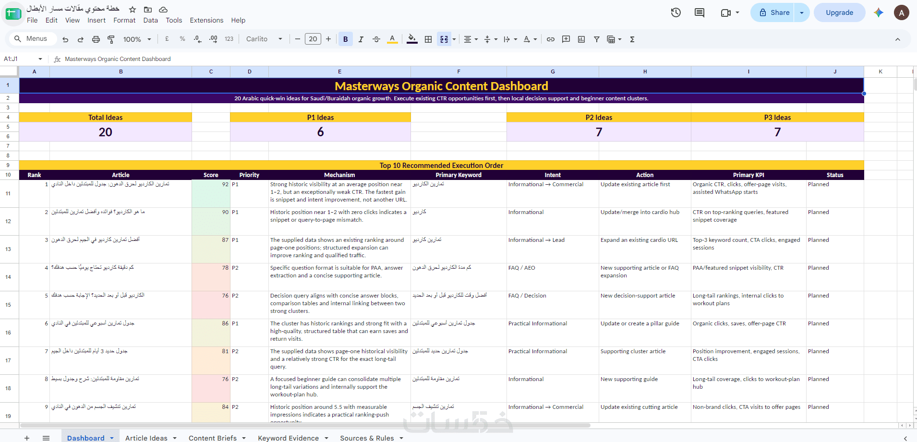Create a filter with funnel icon
The image size is (917, 442).
[x=597, y=39]
